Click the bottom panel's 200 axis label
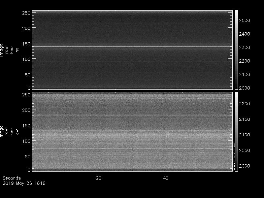This screenshot has height=198, width=264. pyautogui.click(x=26, y=110)
